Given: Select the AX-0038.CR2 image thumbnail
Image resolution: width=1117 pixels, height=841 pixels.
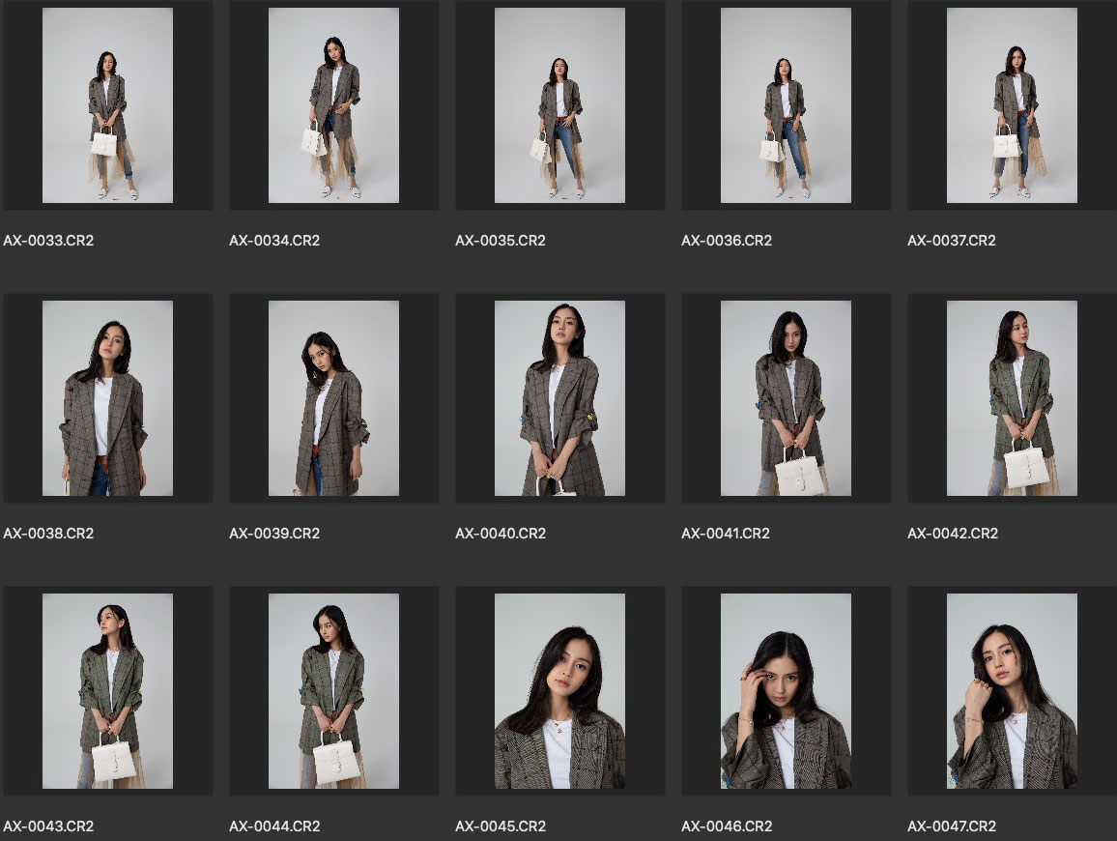Looking at the screenshot, I should pyautogui.click(x=107, y=398).
